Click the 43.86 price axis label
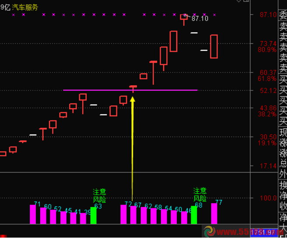 [x=268, y=108]
